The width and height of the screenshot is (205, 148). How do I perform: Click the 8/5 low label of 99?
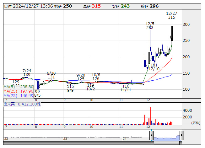point(37,91)
